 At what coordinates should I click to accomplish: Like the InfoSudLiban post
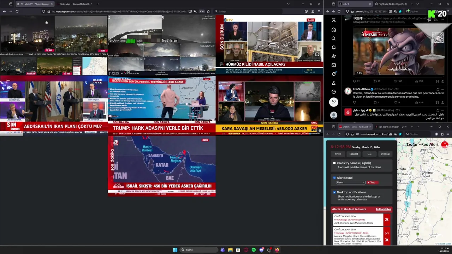(x=396, y=102)
